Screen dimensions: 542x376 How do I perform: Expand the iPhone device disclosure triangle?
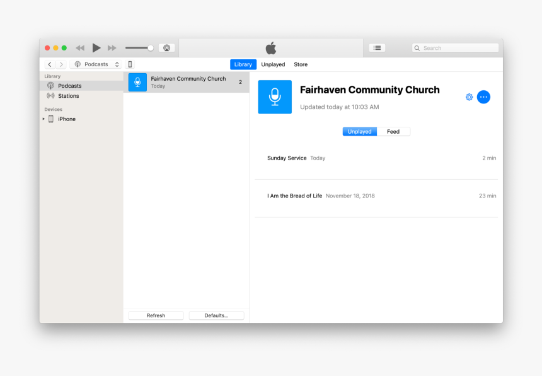[x=43, y=119]
